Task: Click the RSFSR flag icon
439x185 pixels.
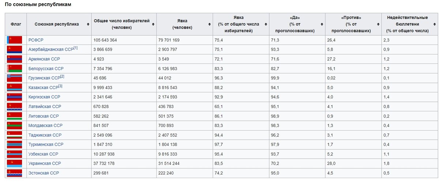Action: pos(15,40)
